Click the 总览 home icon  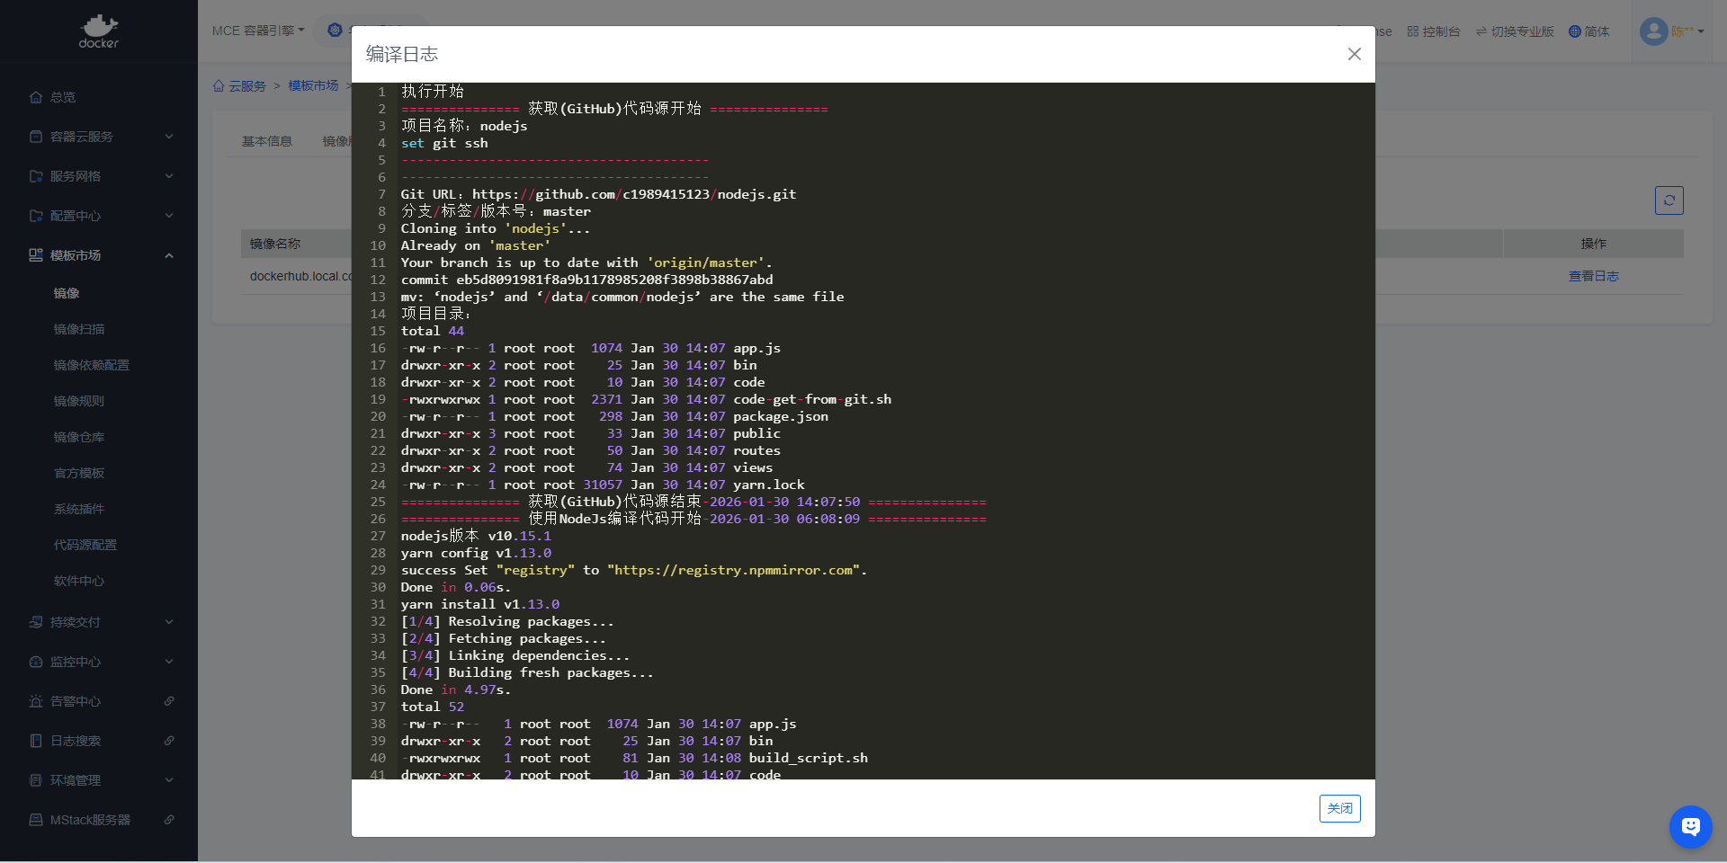(36, 97)
